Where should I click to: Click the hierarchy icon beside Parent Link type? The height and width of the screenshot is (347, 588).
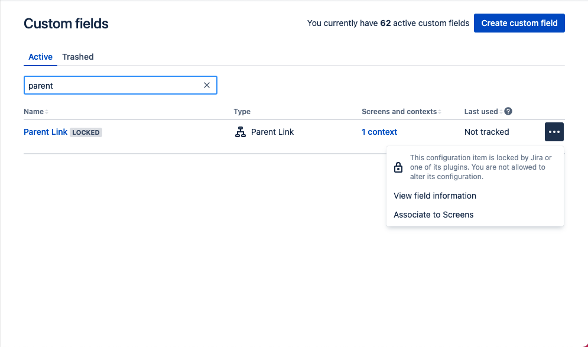pos(241,132)
